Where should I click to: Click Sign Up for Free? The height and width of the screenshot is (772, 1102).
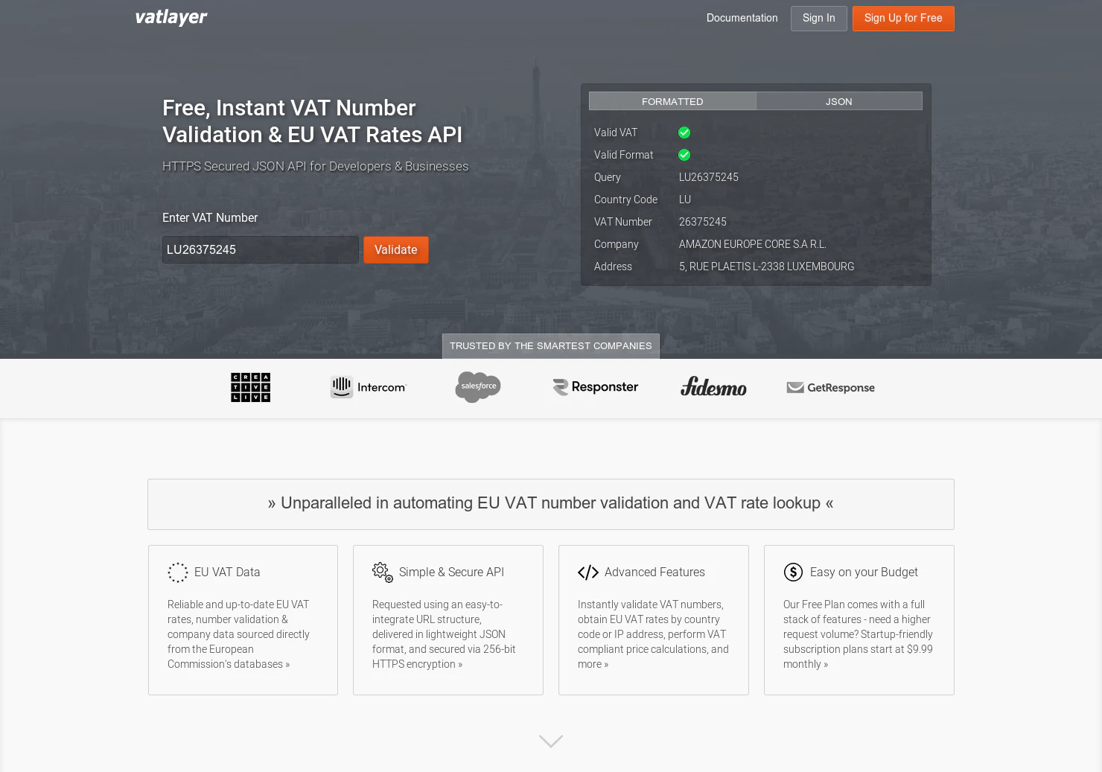coord(903,18)
